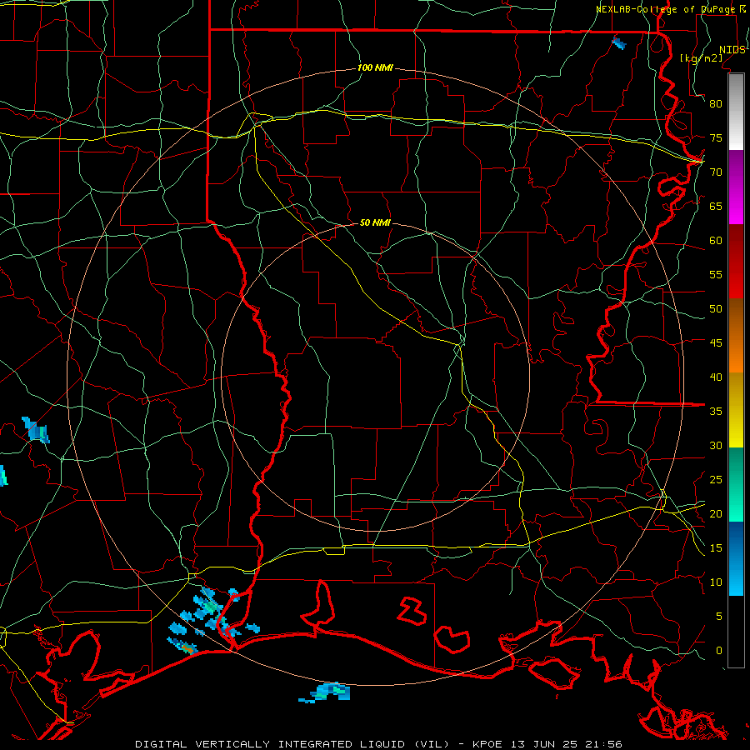Click the scale value 75
This screenshot has width=750, height=750.
coord(716,138)
